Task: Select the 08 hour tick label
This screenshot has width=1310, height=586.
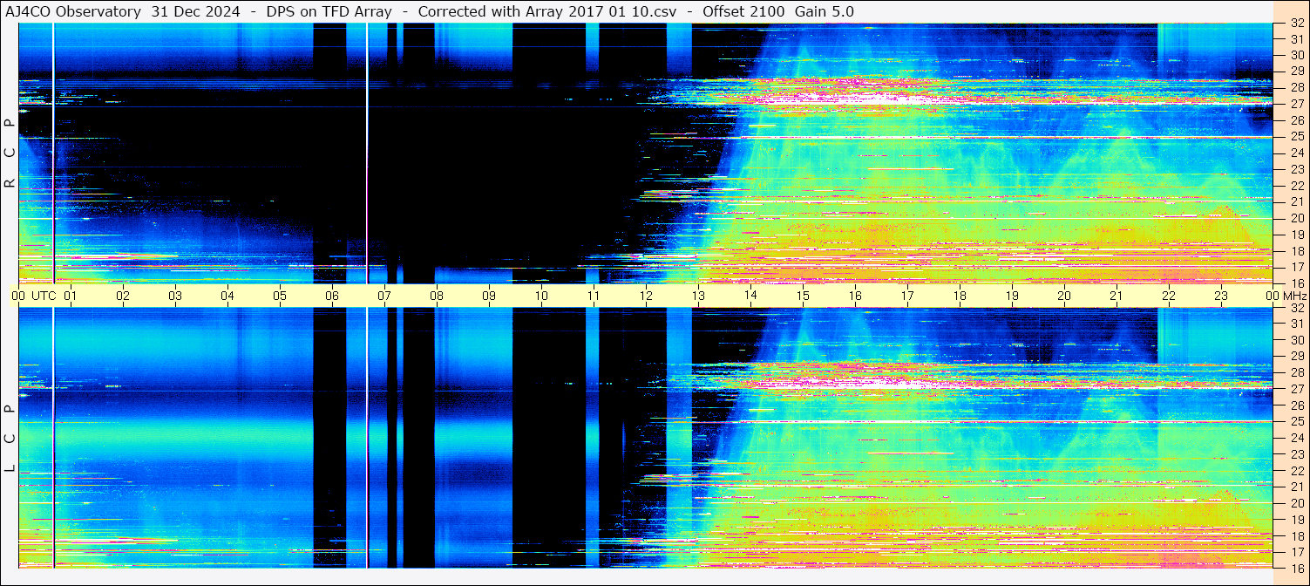Action: (x=437, y=296)
